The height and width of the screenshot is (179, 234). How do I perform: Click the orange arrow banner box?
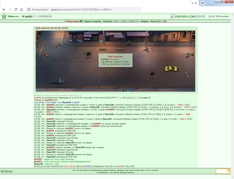223,171
